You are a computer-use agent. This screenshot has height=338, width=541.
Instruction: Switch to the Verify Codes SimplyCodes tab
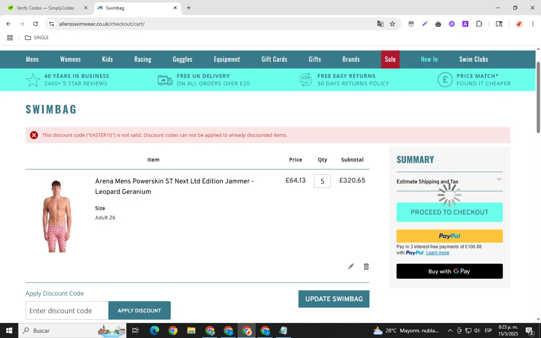(x=45, y=8)
